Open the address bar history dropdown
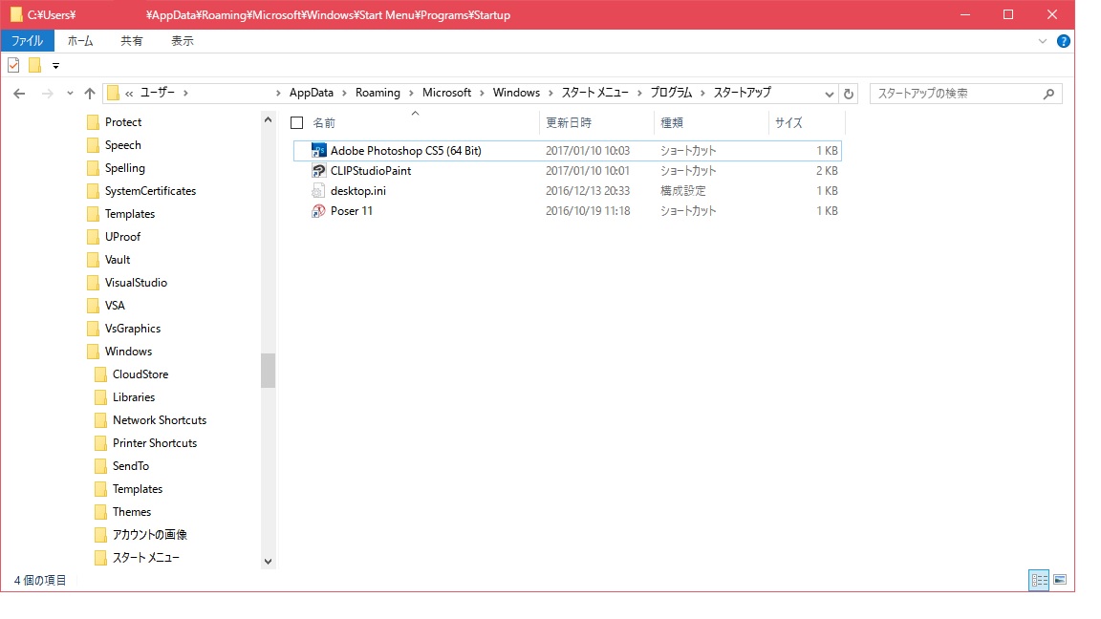Screen dimensions: 1101x619 pyautogui.click(x=829, y=94)
